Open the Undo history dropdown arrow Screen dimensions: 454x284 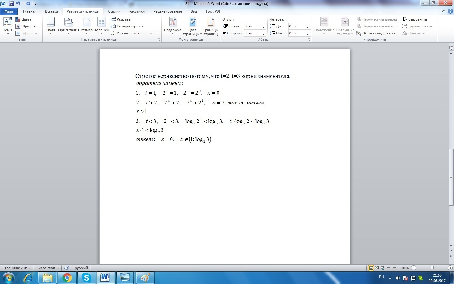click(23, 4)
